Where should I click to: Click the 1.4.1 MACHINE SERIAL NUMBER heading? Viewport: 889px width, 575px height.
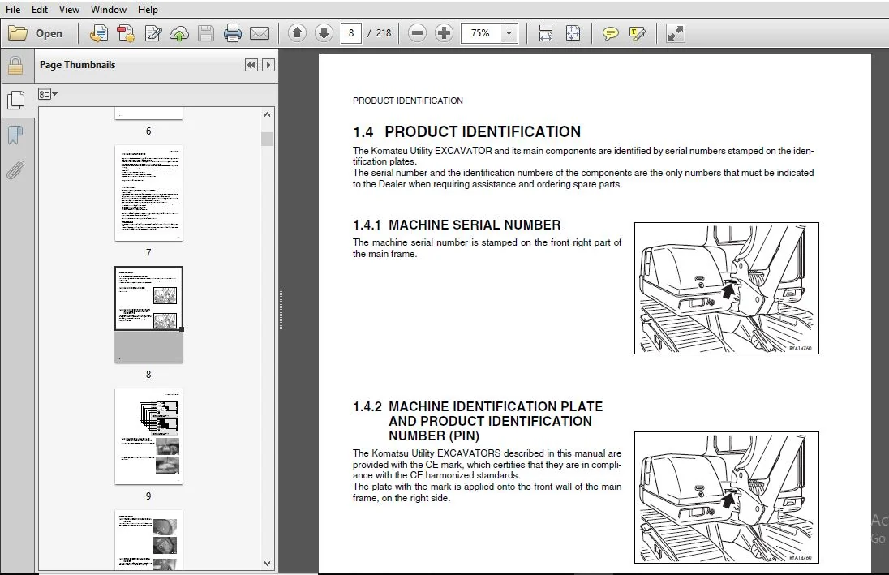457,225
